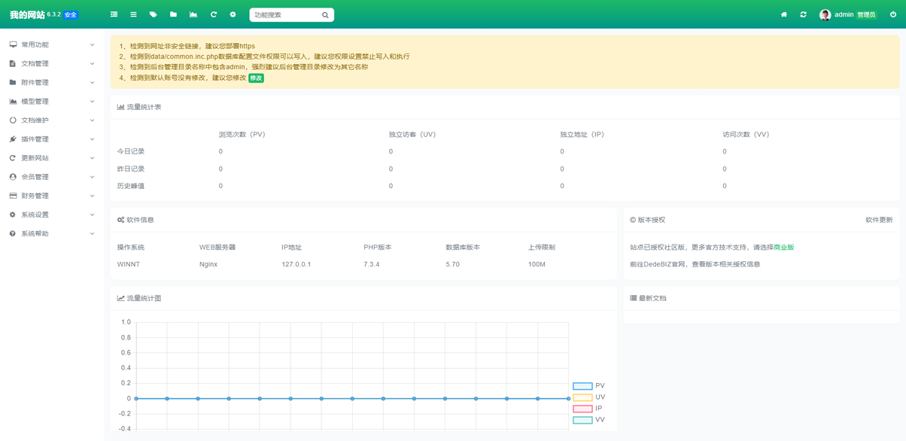Click the 今日记录 row label
Viewport: 906px width, 441px height.
(x=131, y=151)
